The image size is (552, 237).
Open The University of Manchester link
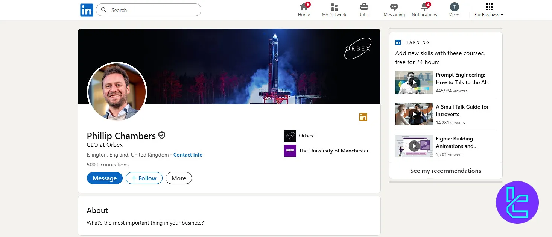333,151
